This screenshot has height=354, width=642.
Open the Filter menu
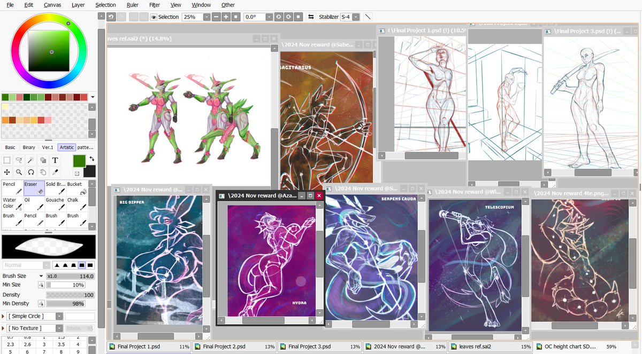(x=154, y=5)
